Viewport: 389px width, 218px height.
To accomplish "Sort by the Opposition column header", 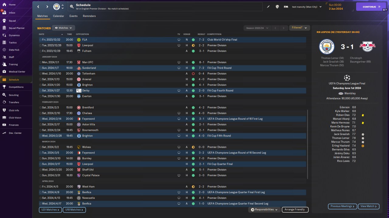I will [x=82, y=34].
